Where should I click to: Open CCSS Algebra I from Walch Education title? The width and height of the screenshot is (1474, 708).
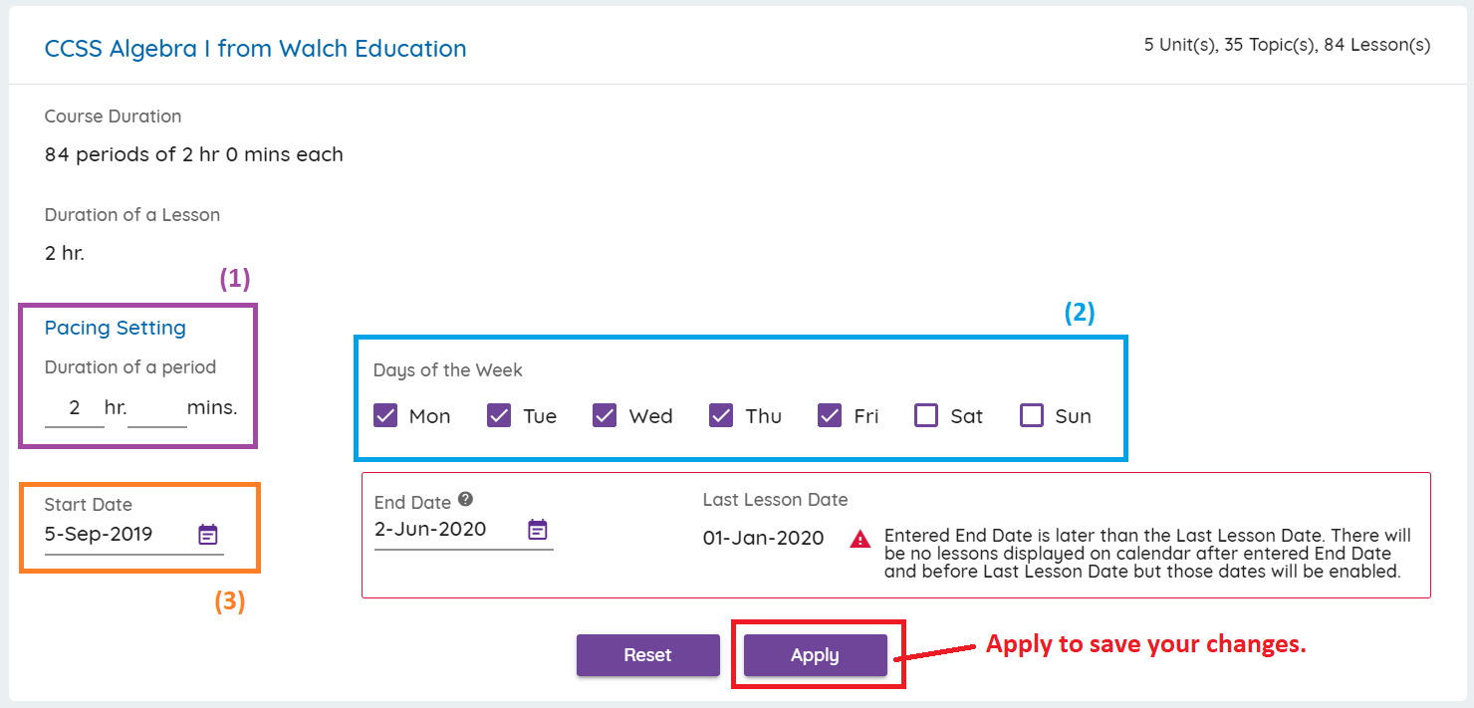pos(255,48)
